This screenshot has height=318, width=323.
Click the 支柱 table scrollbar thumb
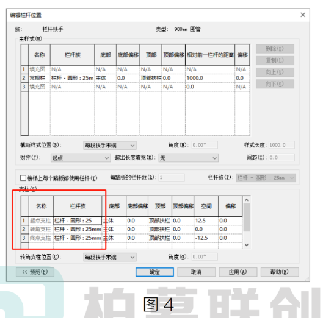247,217
